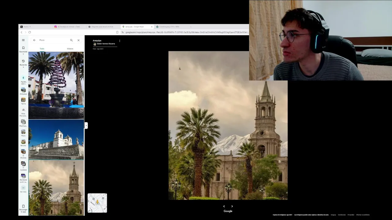Open the Pegman mini map
Viewport: 392px width, 220px height.
coord(97,203)
